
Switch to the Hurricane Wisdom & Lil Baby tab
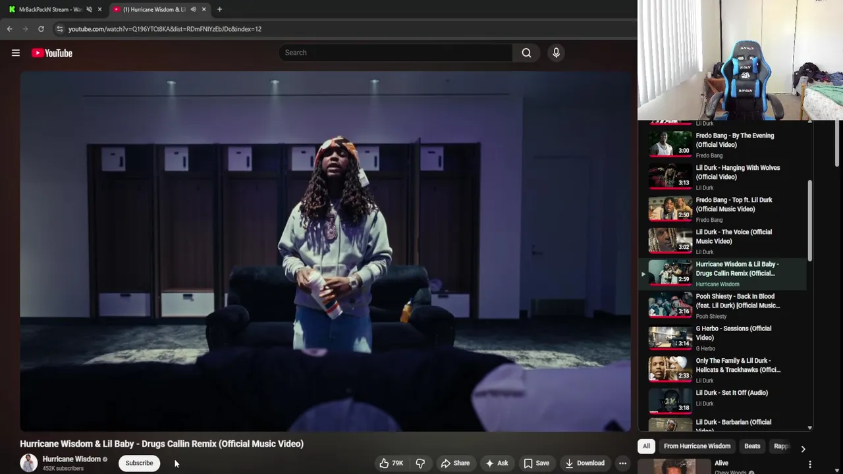tap(154, 9)
